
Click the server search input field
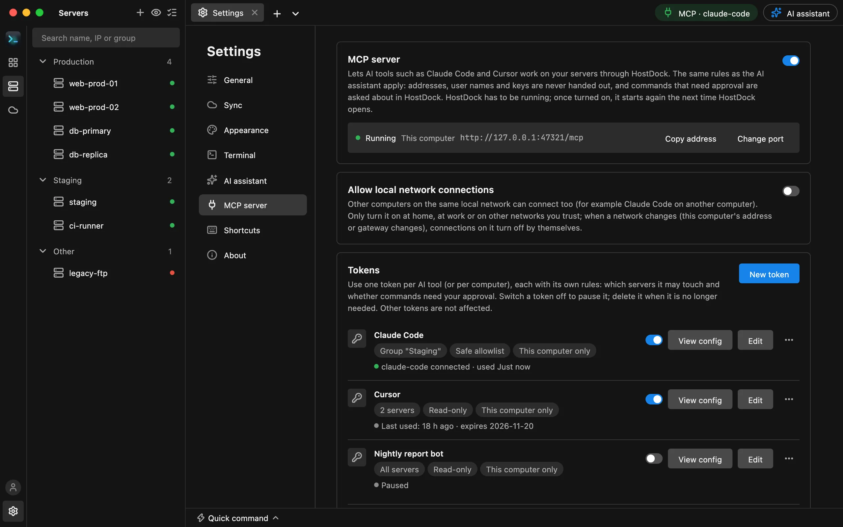(x=106, y=38)
